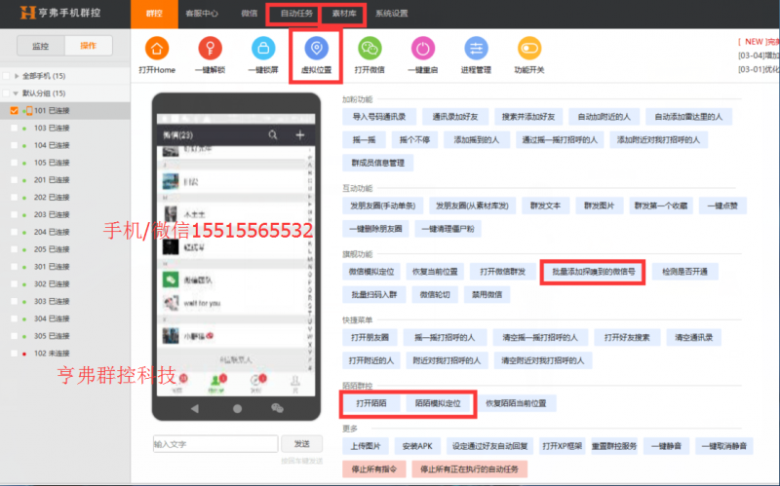Select device row 303 已连接
This screenshot has height=486, width=780.
click(65, 301)
